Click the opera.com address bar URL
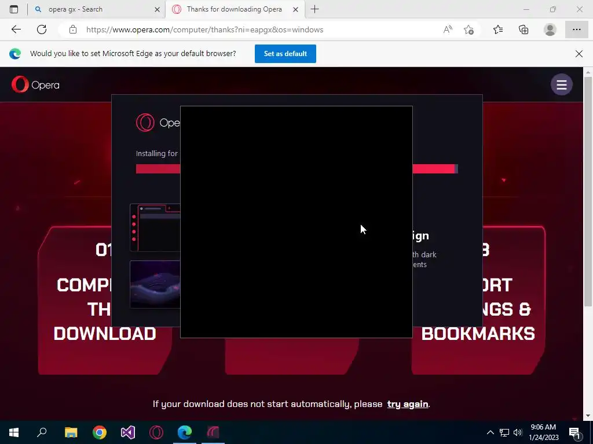Screen dimensions: 593x444 pyautogui.click(x=204, y=30)
